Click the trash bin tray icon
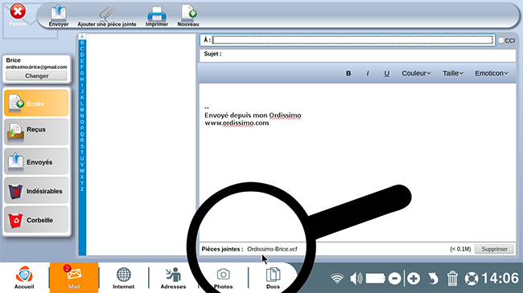The height and width of the screenshot is (293, 523). [x=452, y=279]
